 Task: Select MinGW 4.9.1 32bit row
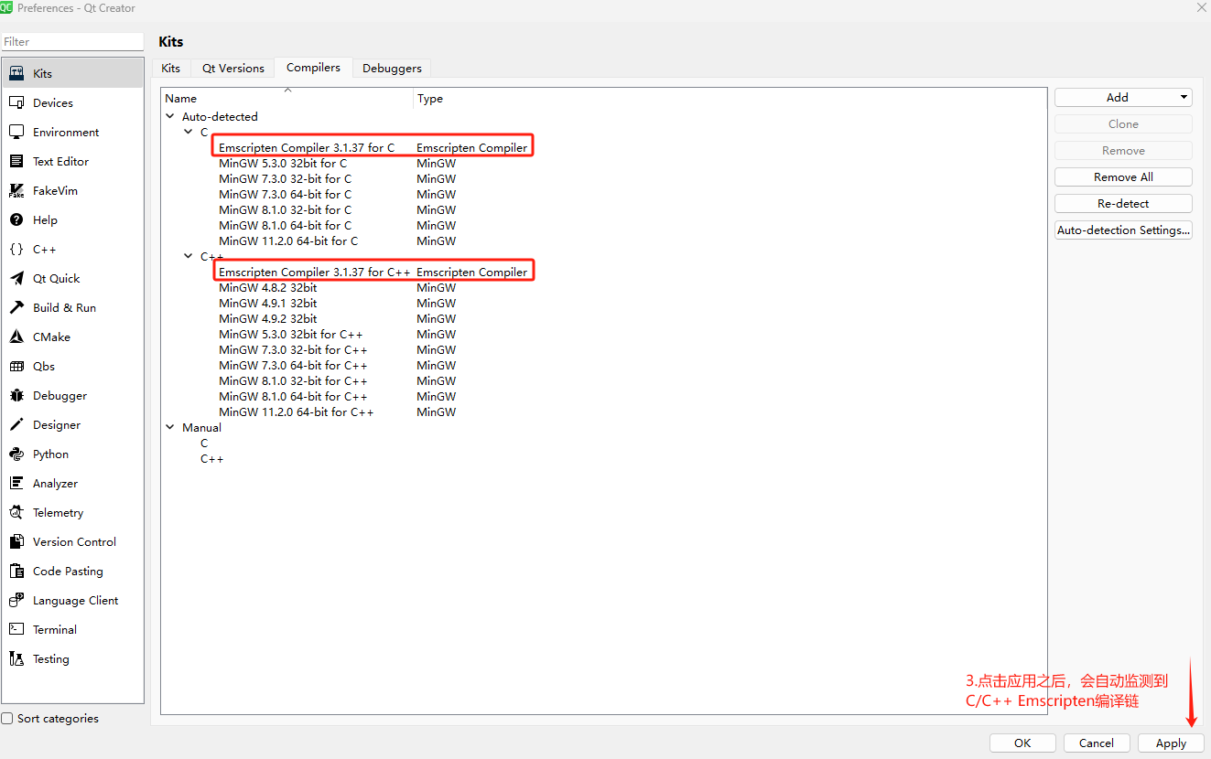pos(268,303)
